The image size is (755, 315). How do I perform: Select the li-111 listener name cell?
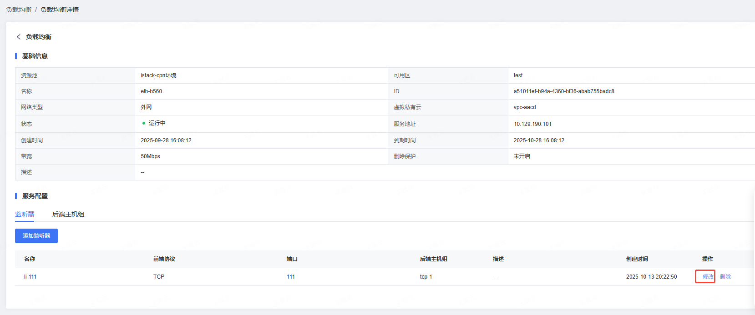(x=30, y=277)
